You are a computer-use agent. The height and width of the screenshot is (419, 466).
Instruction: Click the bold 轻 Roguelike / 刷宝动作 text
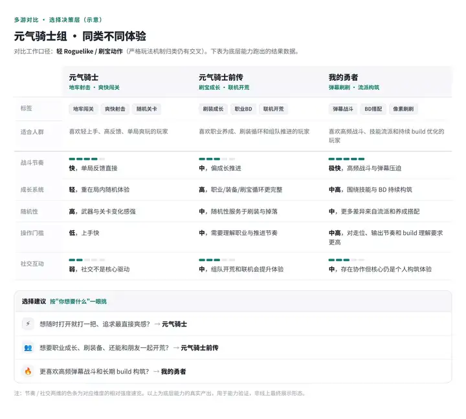click(89, 51)
